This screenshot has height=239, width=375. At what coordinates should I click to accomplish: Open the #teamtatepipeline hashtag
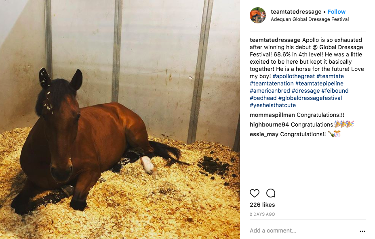(x=319, y=83)
